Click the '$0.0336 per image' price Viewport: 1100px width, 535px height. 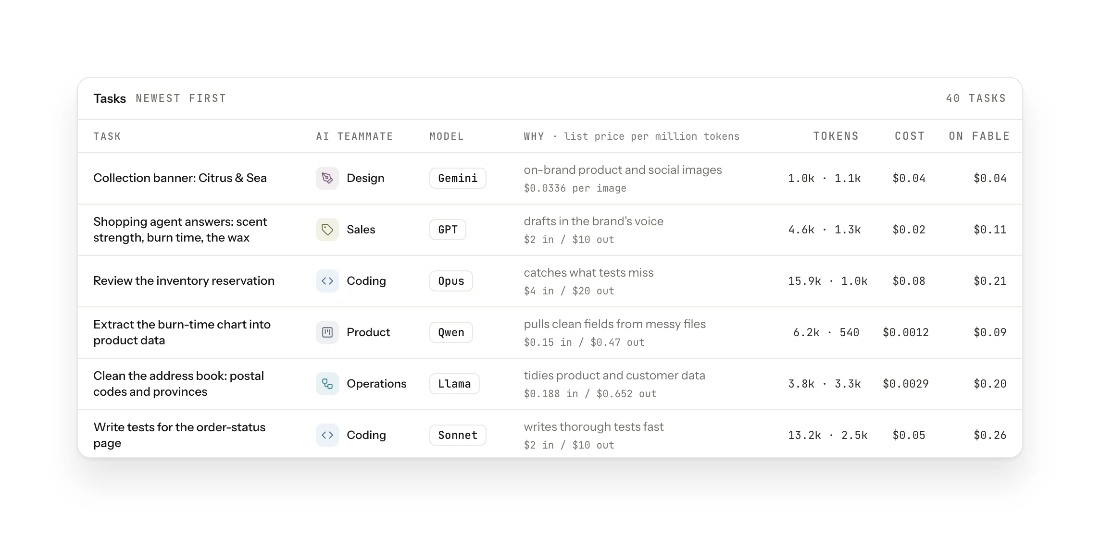tap(575, 188)
